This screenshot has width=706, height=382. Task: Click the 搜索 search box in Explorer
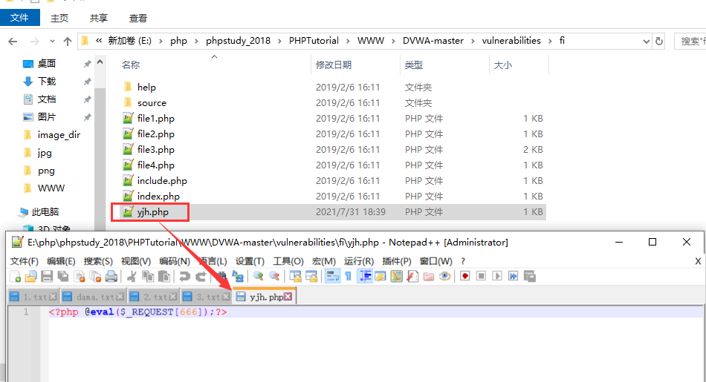point(690,42)
